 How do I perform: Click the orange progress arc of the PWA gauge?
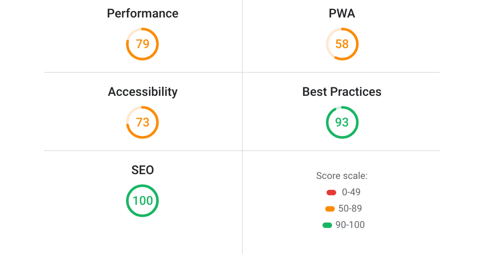[357, 44]
